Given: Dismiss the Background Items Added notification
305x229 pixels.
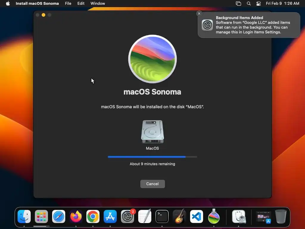Looking at the screenshot, I should (x=199, y=13).
